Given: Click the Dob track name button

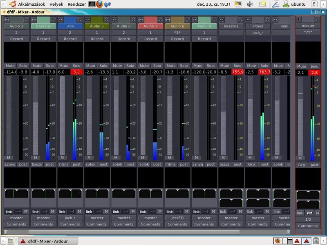Looking at the screenshot, I should coord(70,26).
